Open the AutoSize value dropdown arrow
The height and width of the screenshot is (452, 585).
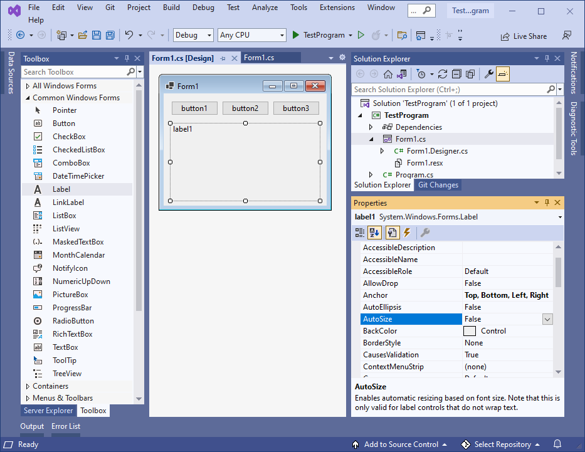pos(547,319)
